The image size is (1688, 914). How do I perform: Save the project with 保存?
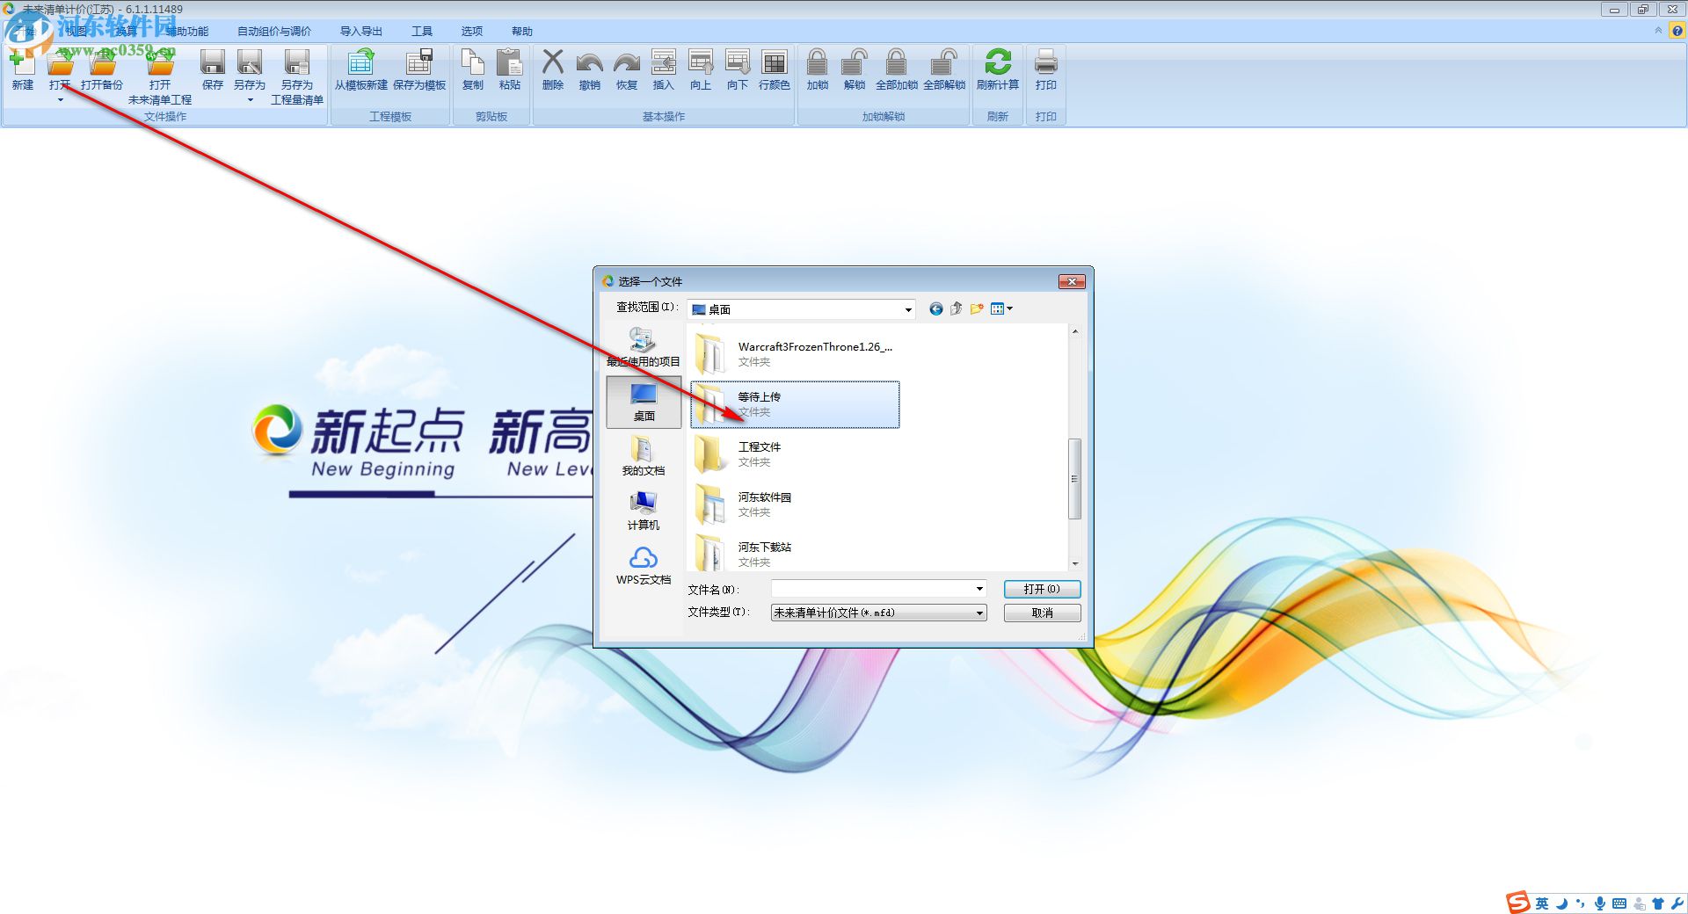(x=213, y=69)
